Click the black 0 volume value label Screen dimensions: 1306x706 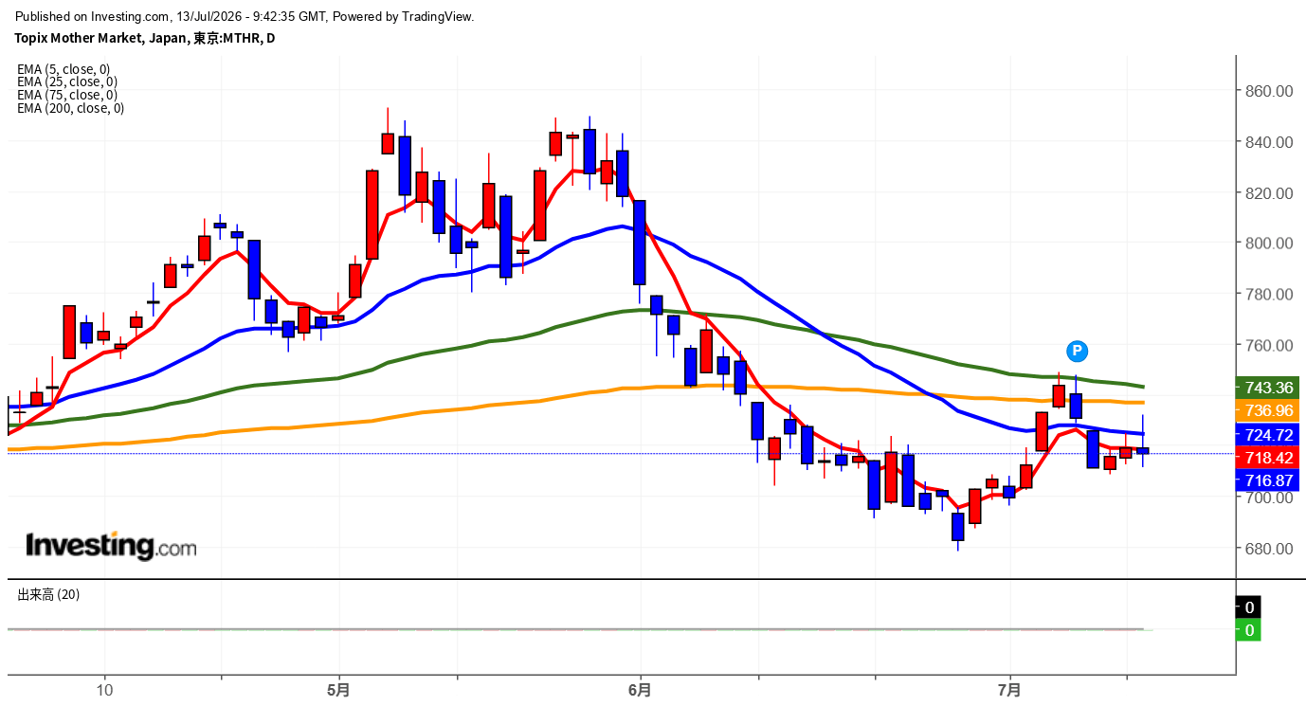[x=1249, y=607]
